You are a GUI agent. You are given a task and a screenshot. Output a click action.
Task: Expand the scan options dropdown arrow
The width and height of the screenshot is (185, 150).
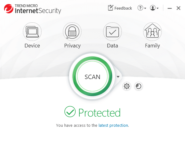tap(118, 77)
